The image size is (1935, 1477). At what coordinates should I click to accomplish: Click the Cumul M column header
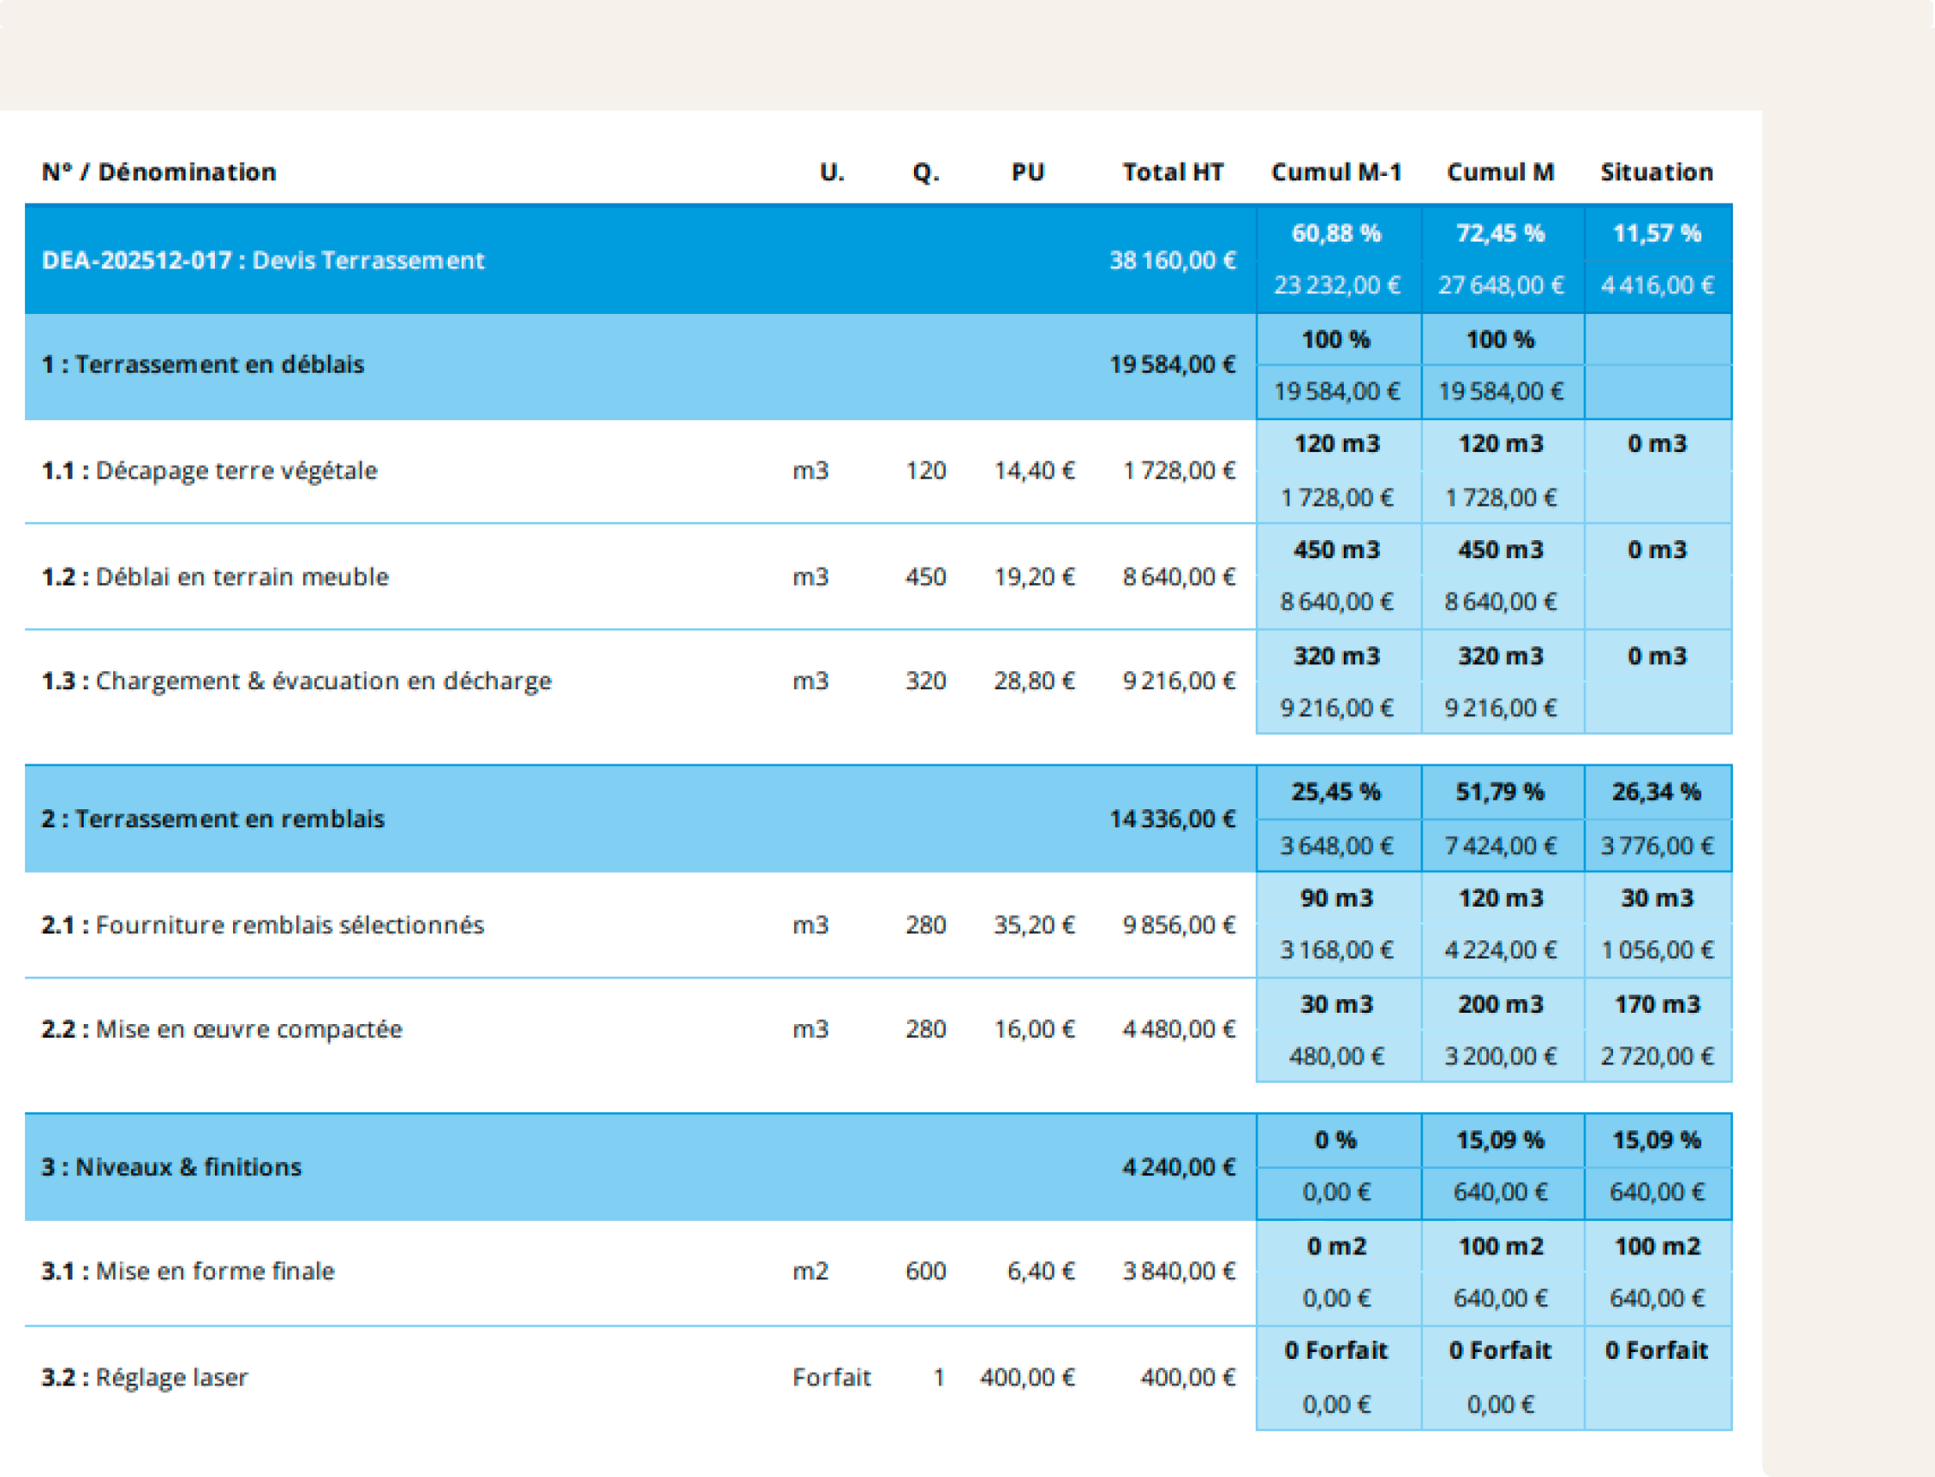click(1501, 173)
